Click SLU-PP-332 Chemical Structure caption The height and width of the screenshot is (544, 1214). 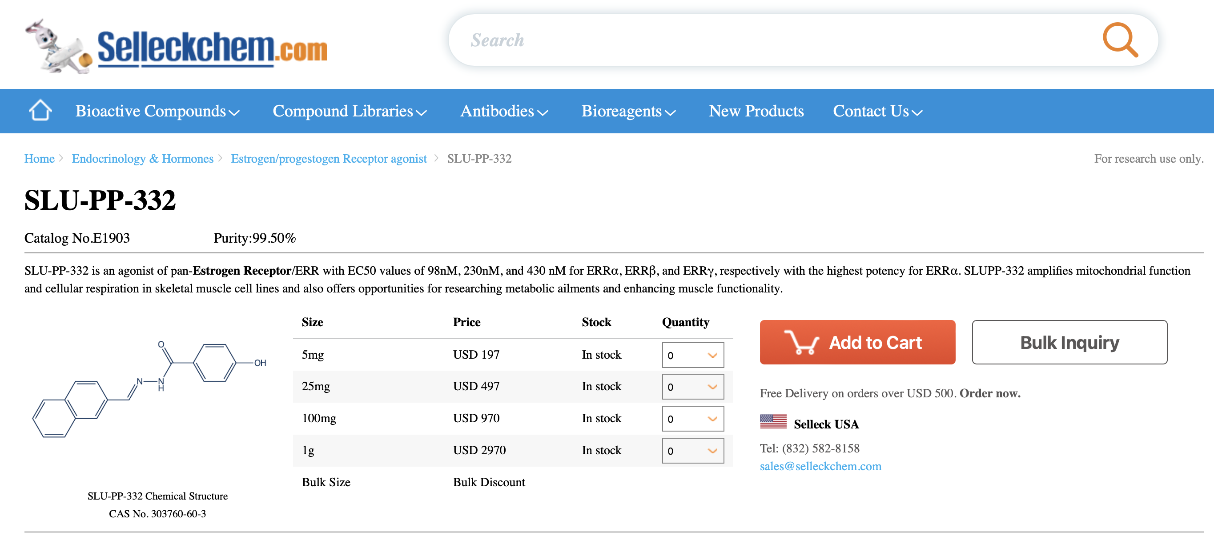pos(157,496)
